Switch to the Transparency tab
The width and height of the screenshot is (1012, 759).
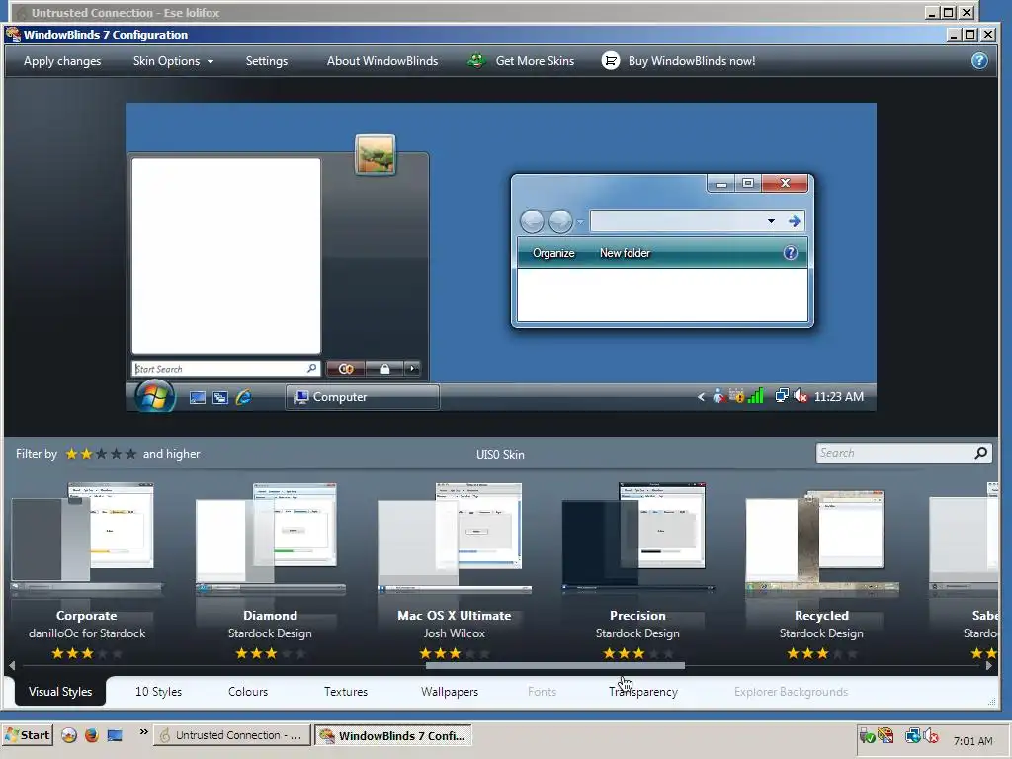(642, 691)
